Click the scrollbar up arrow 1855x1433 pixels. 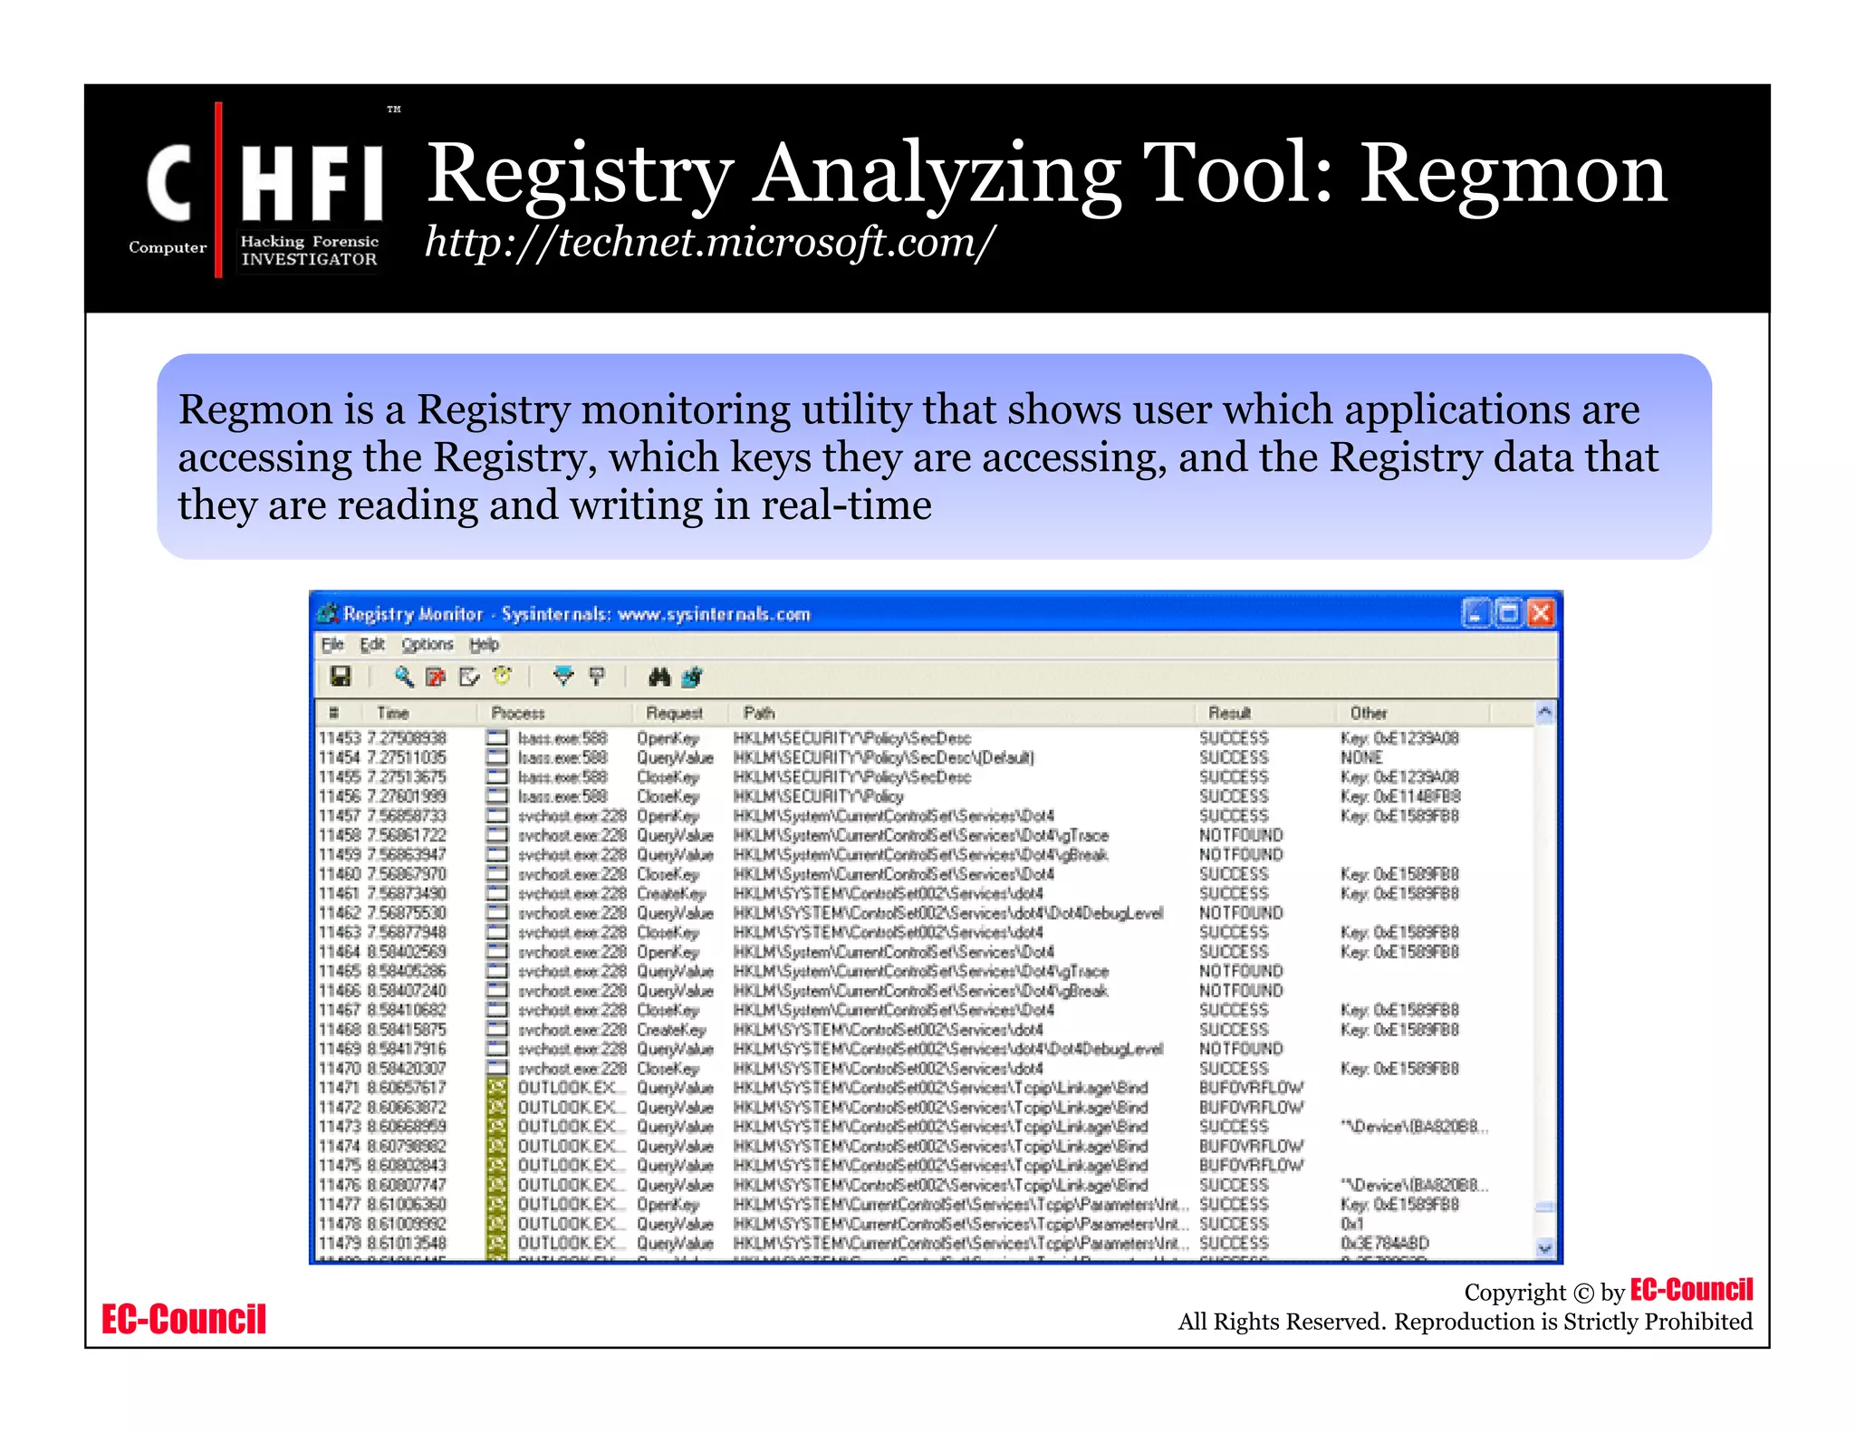pos(1545,713)
